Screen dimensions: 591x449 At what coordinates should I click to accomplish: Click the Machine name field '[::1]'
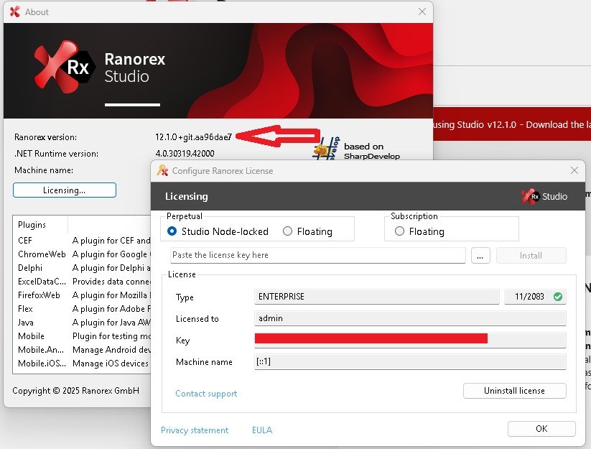point(410,361)
